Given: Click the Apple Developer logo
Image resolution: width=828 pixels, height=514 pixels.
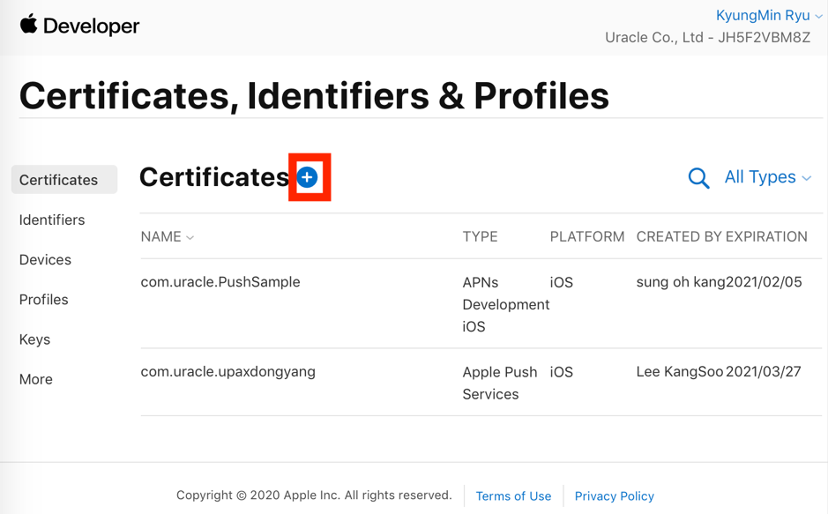Looking at the screenshot, I should pyautogui.click(x=79, y=26).
